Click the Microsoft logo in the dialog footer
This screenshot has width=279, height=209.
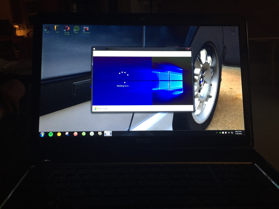click(x=101, y=109)
